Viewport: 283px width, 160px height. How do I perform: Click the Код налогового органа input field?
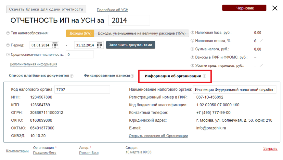82,89
